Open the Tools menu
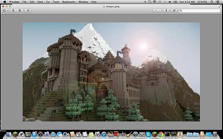The height and width of the screenshot is (139, 223). click(55, 2)
